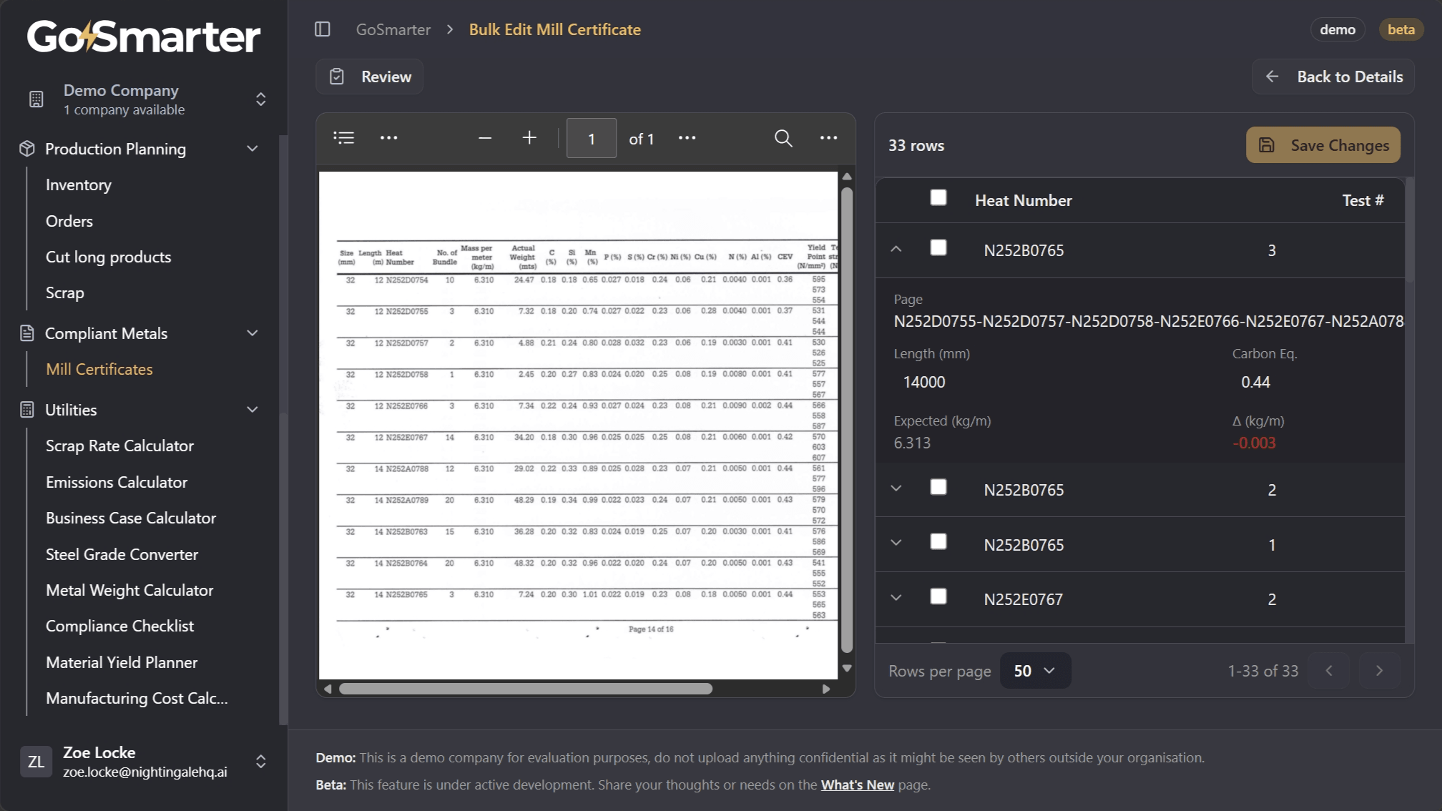Viewport: 1442px width, 811px height.
Task: Search the PDF with magnifier icon
Action: pyautogui.click(x=784, y=138)
